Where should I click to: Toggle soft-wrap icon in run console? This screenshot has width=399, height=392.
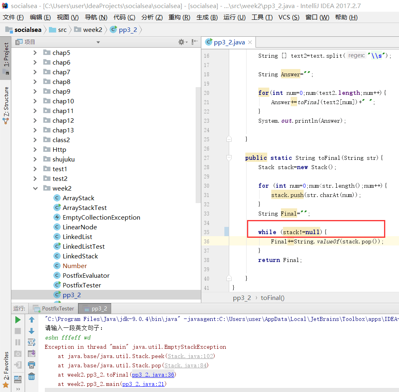coord(32,342)
